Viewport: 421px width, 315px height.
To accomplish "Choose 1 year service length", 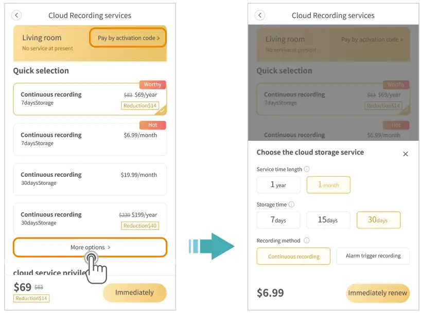I will coord(278,185).
